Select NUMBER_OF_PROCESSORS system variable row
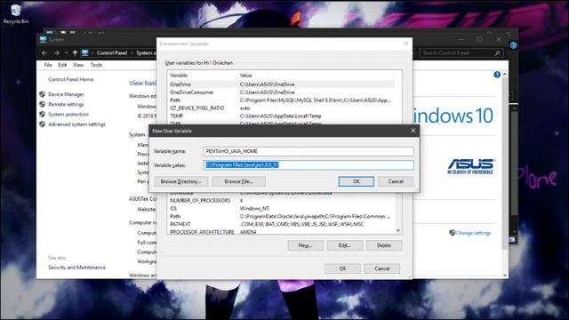Image resolution: width=569 pixels, height=320 pixels. [281, 200]
